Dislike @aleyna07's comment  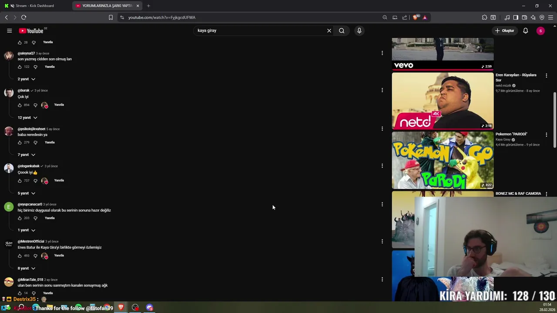coord(35,67)
